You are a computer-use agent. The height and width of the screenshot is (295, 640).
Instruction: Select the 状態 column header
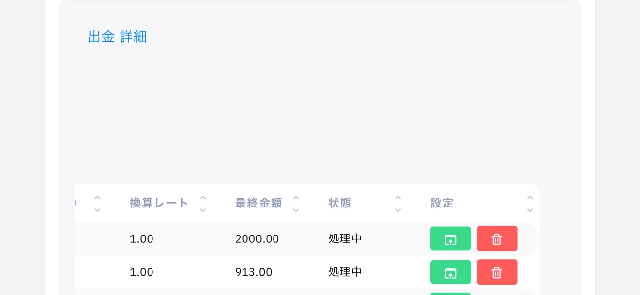[x=339, y=203]
